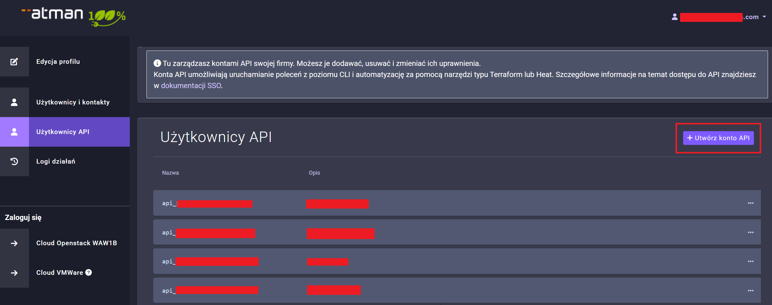Image resolution: width=772 pixels, height=305 pixels.
Task: Open Logi działań menu item
Action: click(56, 161)
